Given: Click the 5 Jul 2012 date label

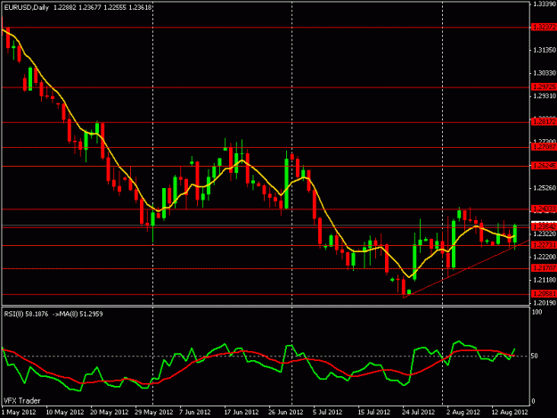Looking at the screenshot, I should point(328,413).
